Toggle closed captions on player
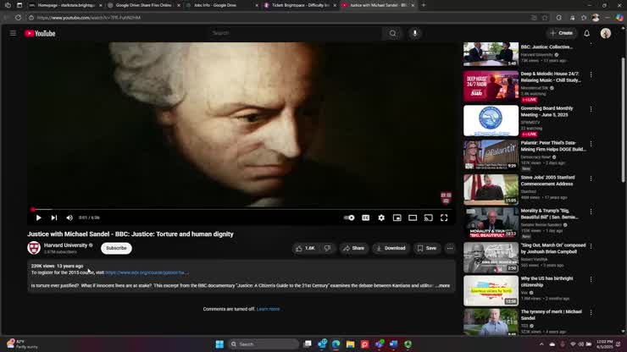The image size is (627, 352). click(365, 217)
